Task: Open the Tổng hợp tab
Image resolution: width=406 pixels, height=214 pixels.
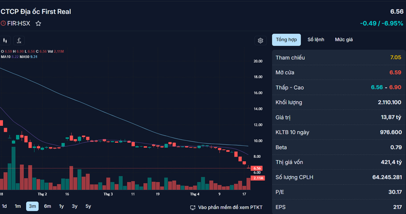Action: (286, 40)
